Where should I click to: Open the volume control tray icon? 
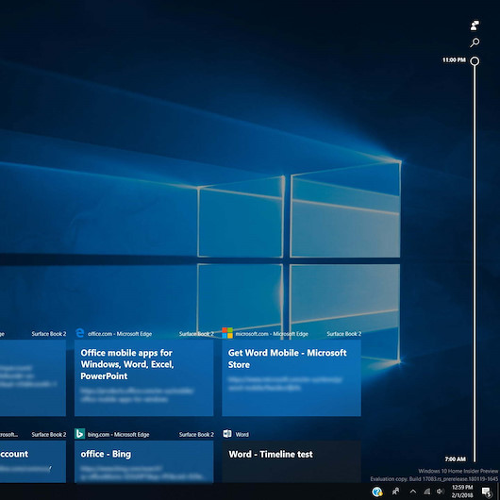[441, 492]
